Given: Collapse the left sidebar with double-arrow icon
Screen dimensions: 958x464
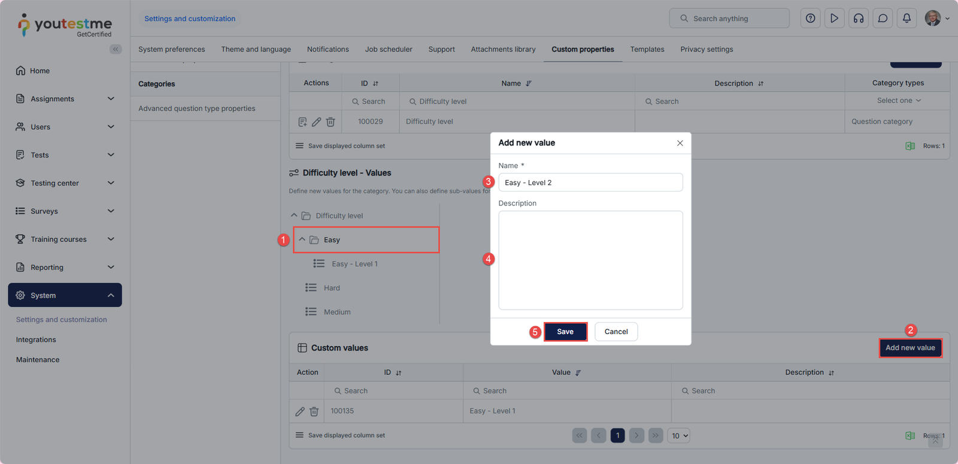Looking at the screenshot, I should pyautogui.click(x=116, y=49).
